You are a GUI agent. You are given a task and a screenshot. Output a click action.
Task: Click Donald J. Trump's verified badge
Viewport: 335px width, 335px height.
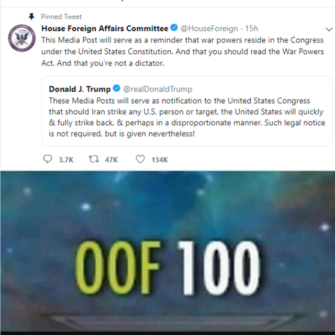(116, 89)
